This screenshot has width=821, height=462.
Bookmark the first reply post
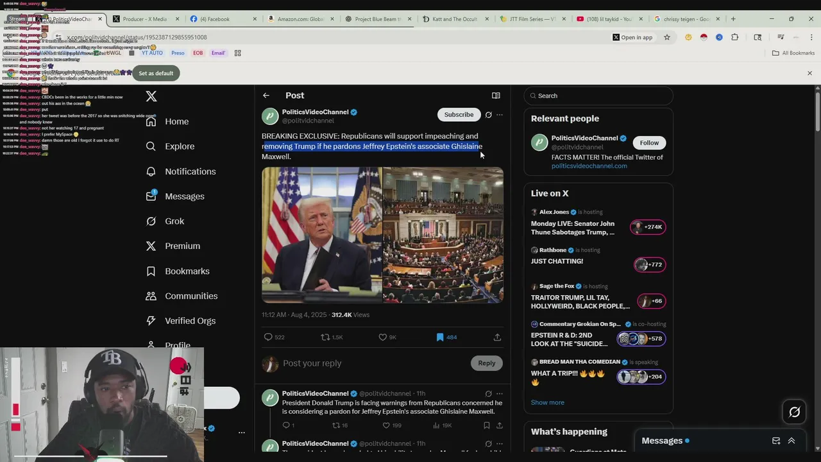click(x=486, y=425)
